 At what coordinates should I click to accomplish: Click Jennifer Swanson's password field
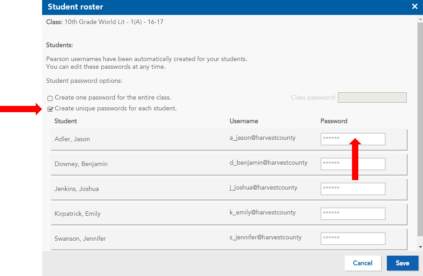(x=352, y=238)
